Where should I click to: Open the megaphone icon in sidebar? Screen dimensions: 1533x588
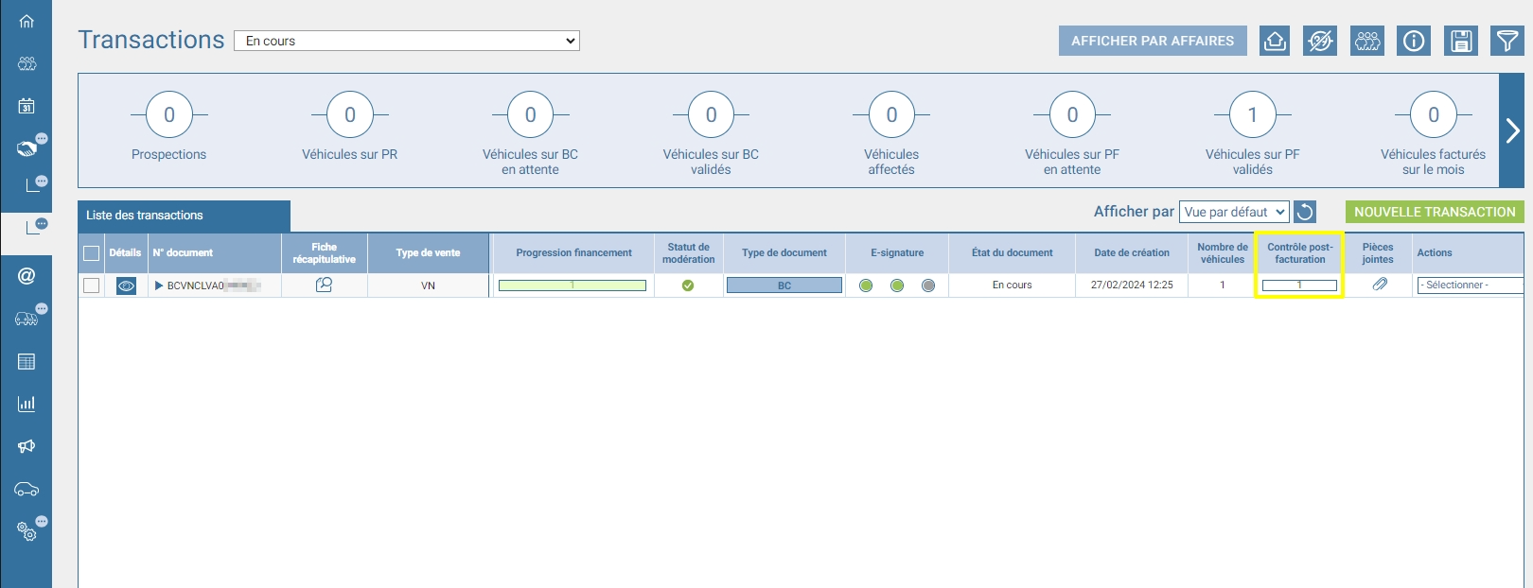pos(26,446)
